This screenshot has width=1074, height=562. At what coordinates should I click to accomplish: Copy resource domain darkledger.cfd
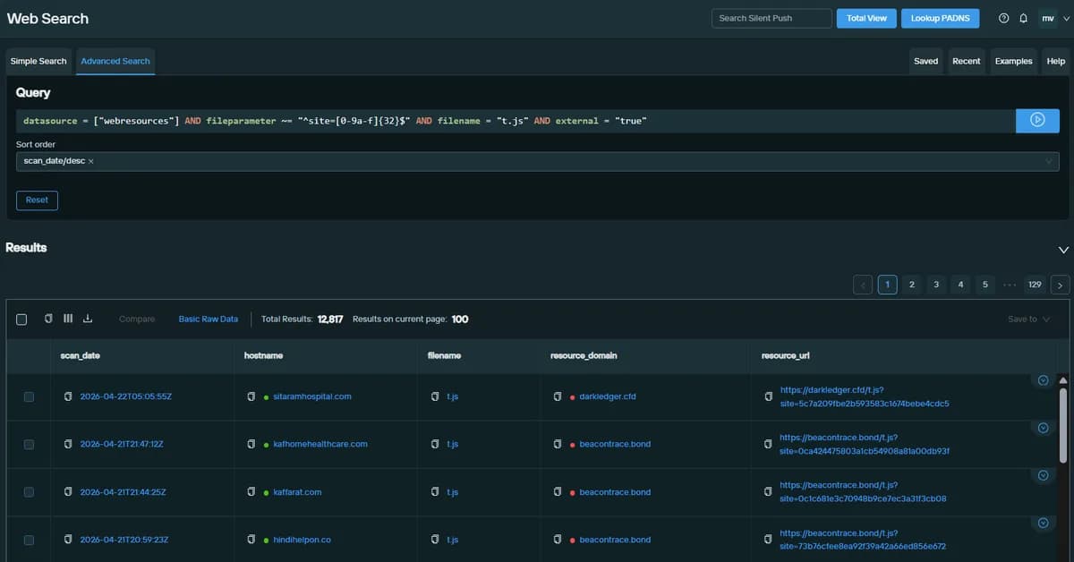tap(558, 396)
